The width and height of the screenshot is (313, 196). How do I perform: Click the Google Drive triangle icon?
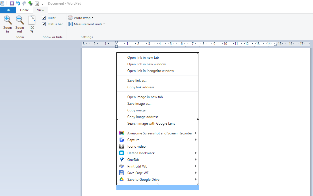[x=122, y=179]
